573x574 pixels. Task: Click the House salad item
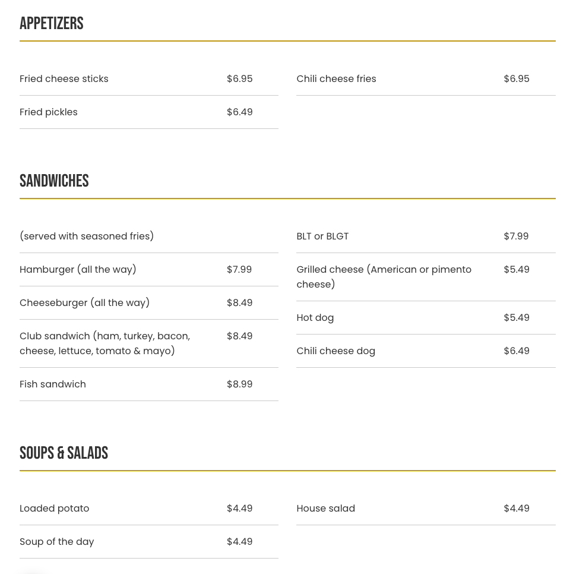coord(325,509)
